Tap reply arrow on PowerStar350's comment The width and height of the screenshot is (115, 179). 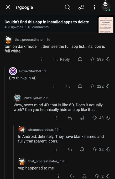click(x=67, y=86)
